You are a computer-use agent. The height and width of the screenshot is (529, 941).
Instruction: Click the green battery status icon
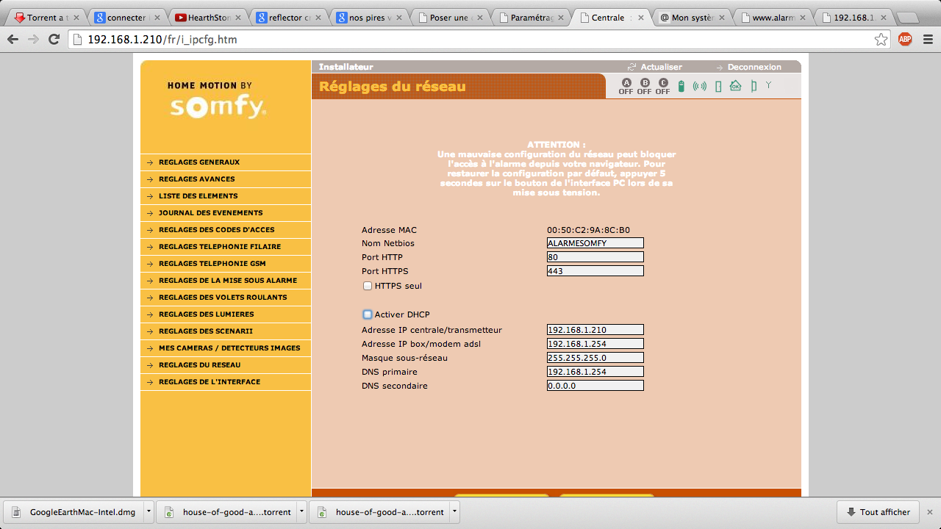tap(681, 87)
